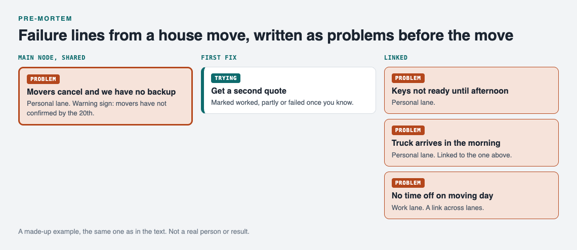This screenshot has height=250, width=577.
Task: Click 'Personal lane.' text under Keys not ready
Action: tap(413, 102)
